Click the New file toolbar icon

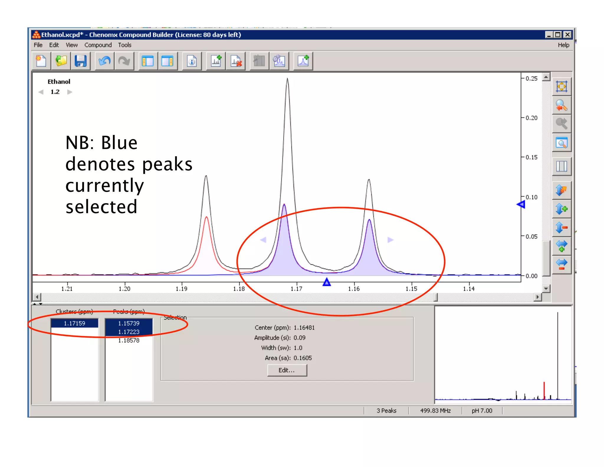pos(41,61)
